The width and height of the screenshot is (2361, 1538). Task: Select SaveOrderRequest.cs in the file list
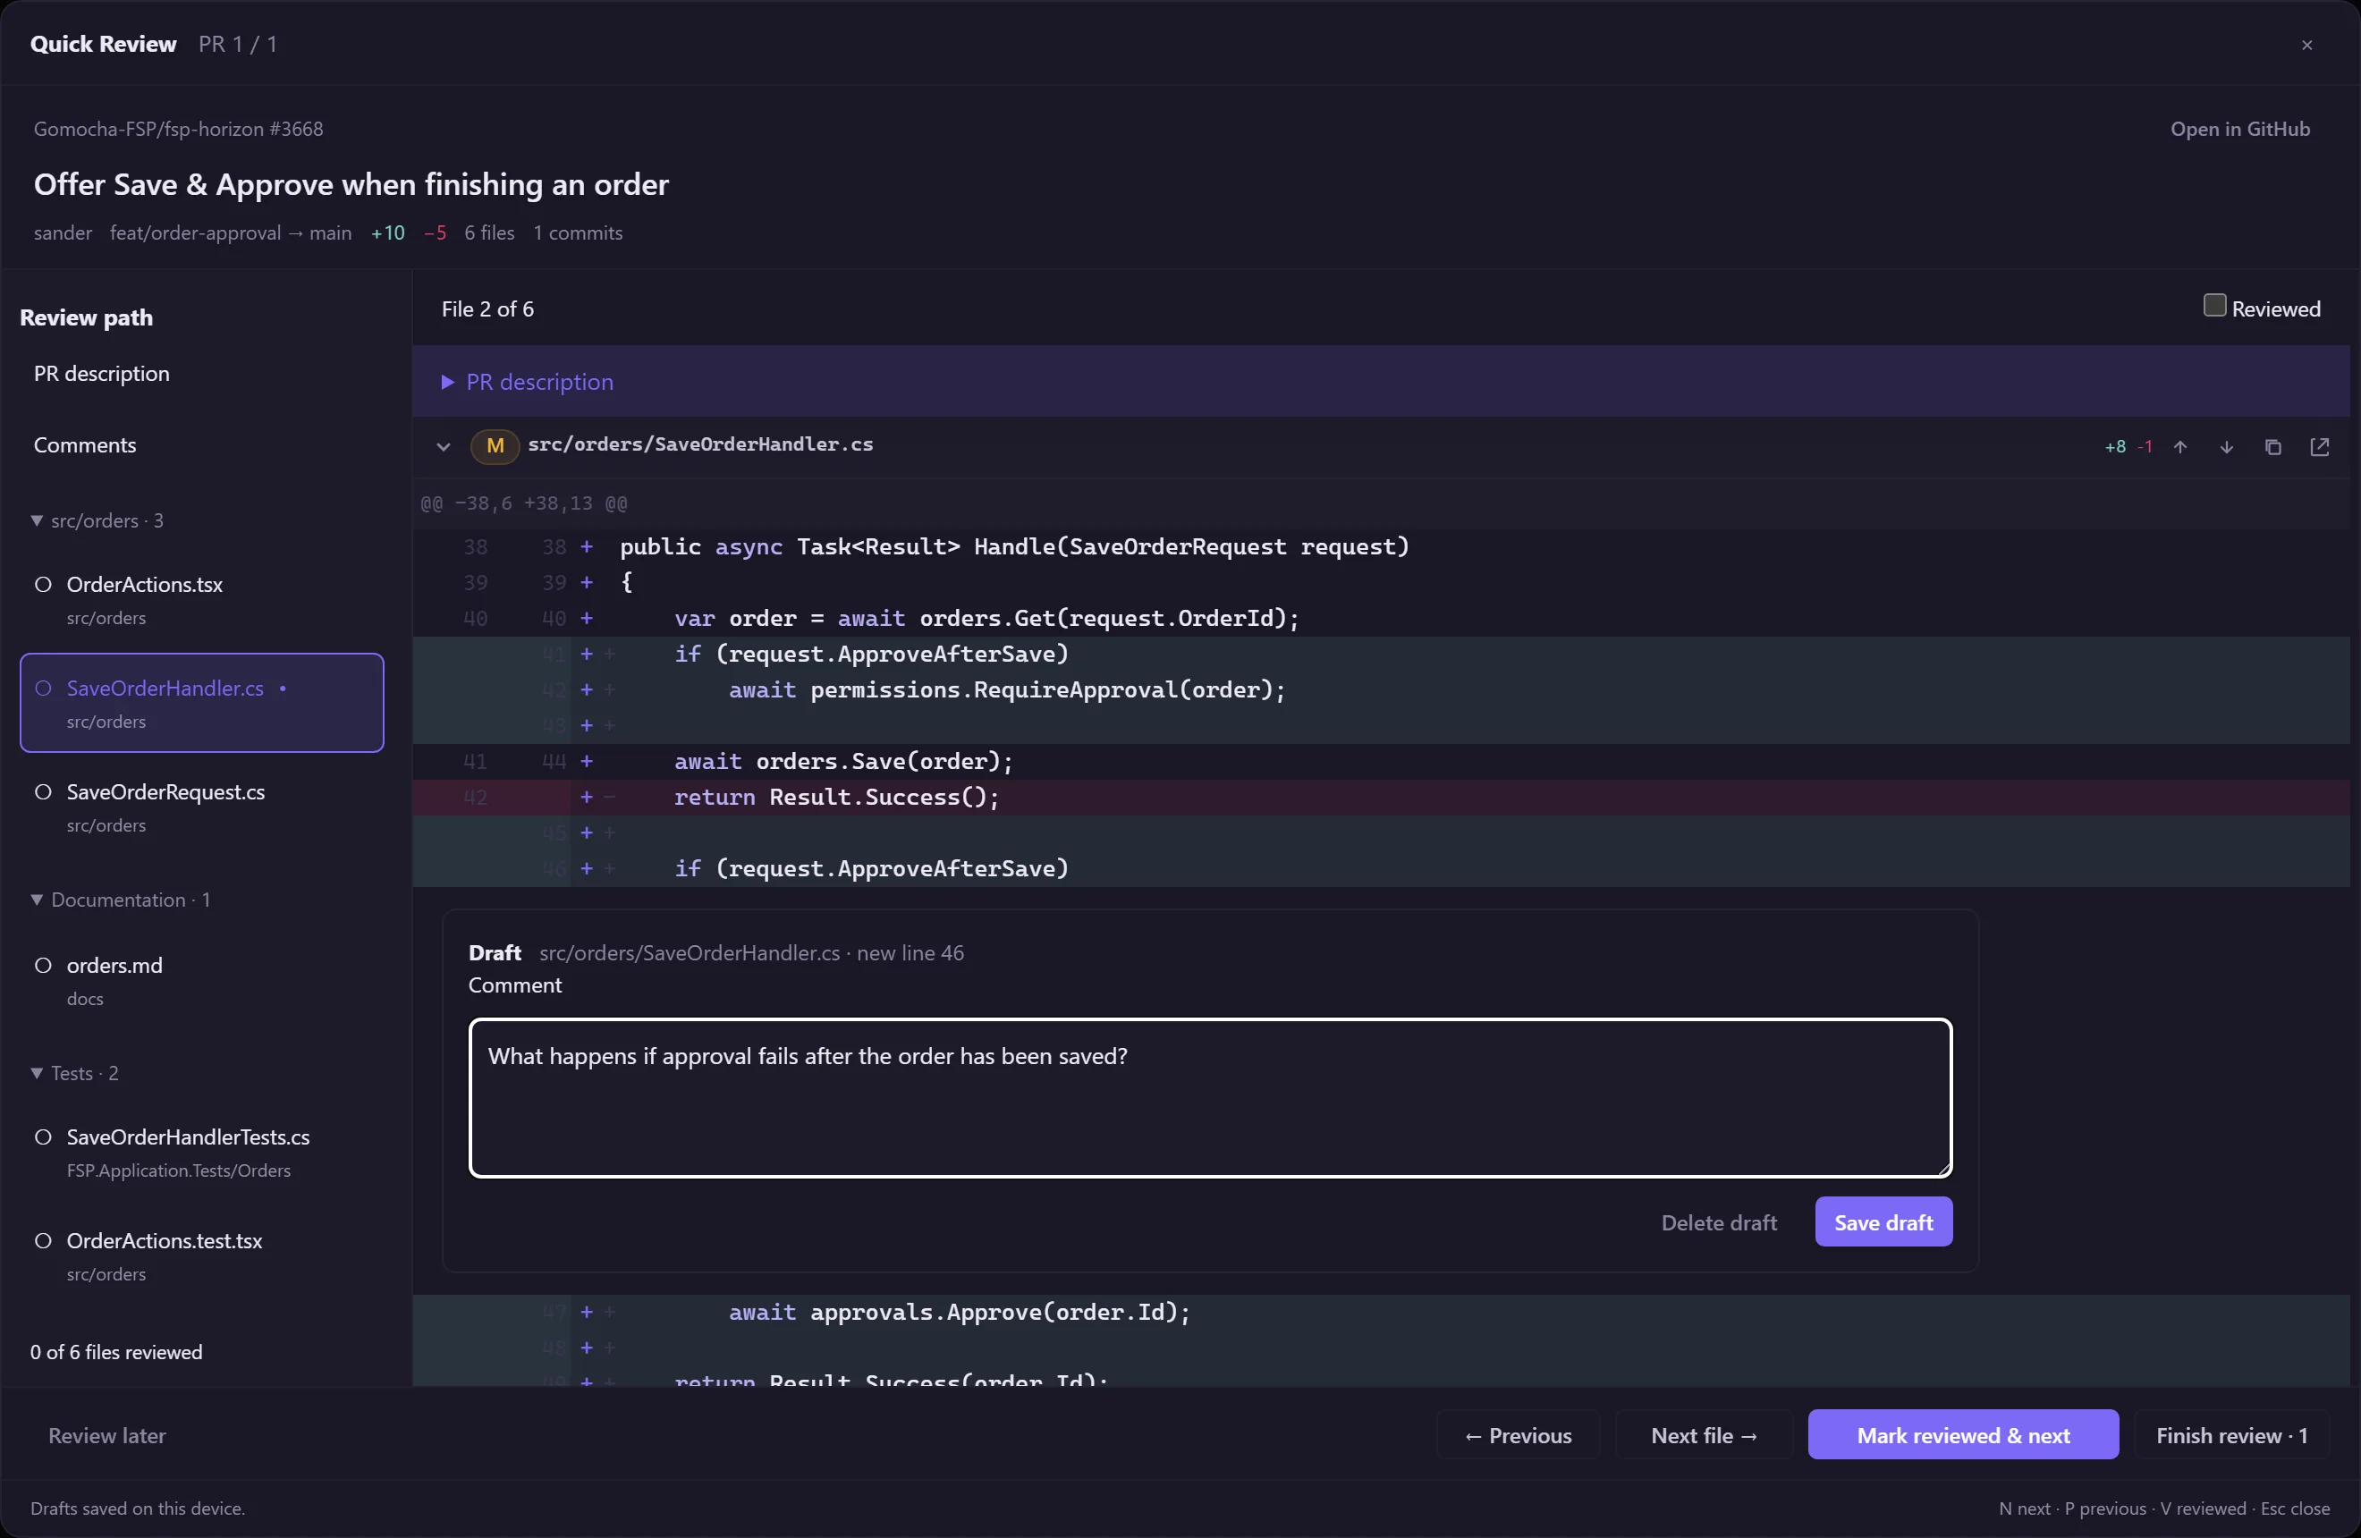click(201, 807)
